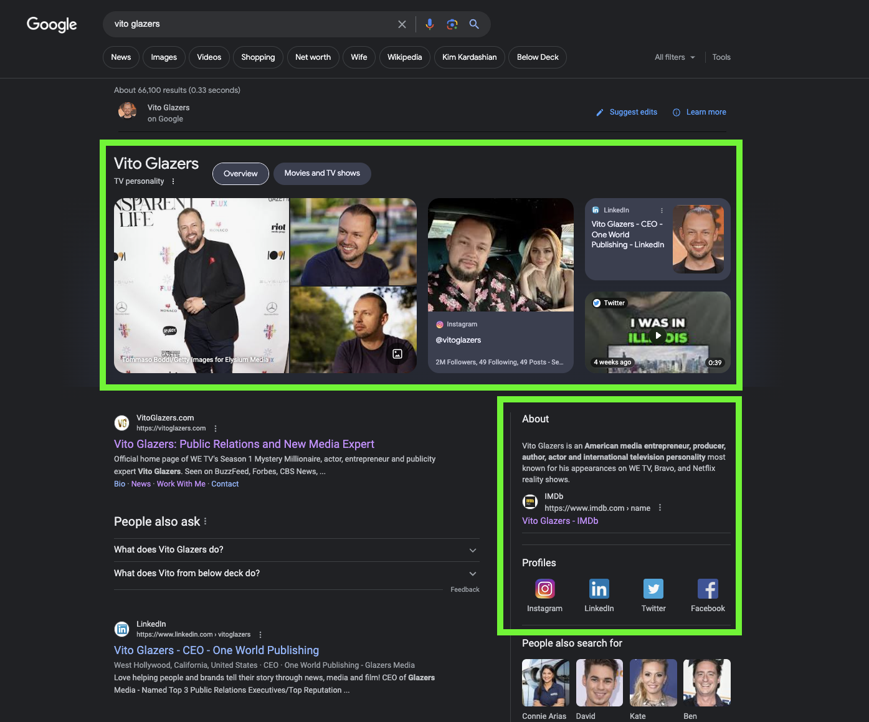Click into the search input field
The width and height of the screenshot is (869, 722).
pos(252,24)
